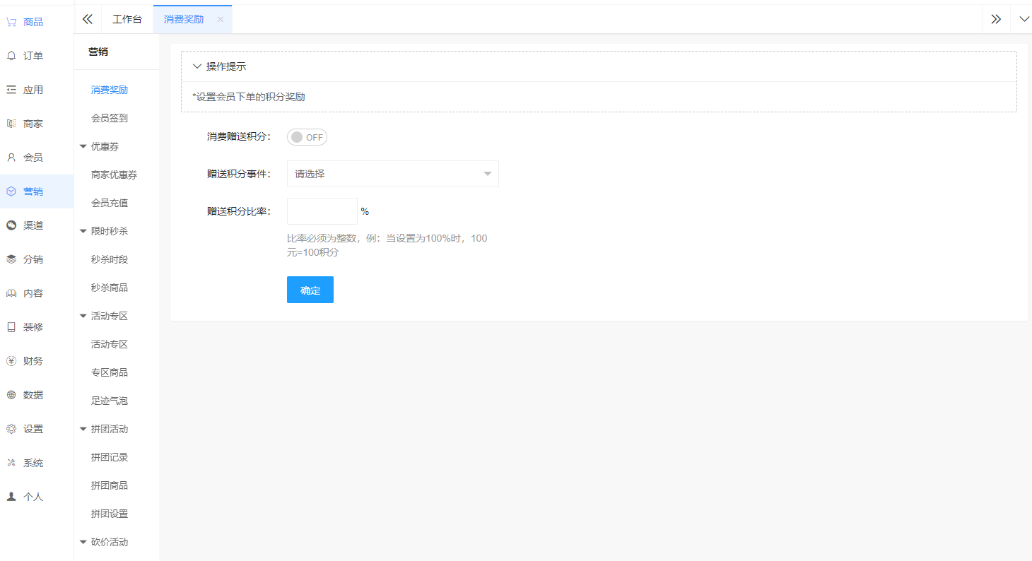Click the list icon beside 应用
This screenshot has width=1032, height=561.
(x=11, y=90)
